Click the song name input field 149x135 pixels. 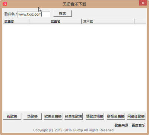(x=34, y=14)
